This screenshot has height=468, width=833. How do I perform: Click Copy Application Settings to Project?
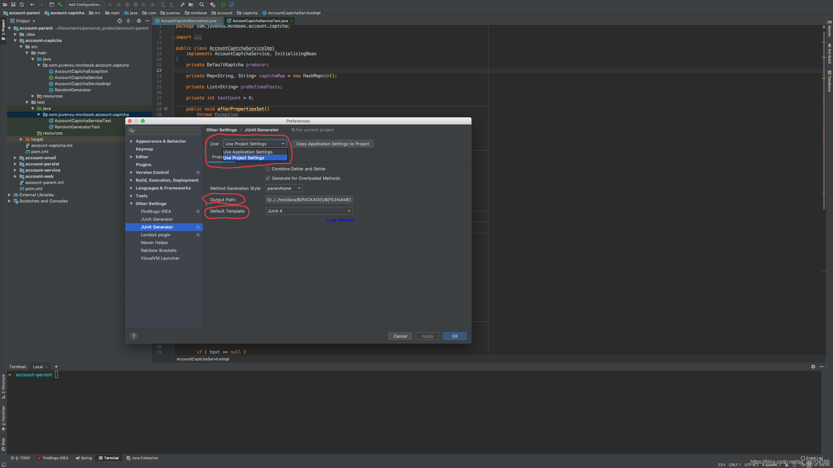pyautogui.click(x=333, y=144)
